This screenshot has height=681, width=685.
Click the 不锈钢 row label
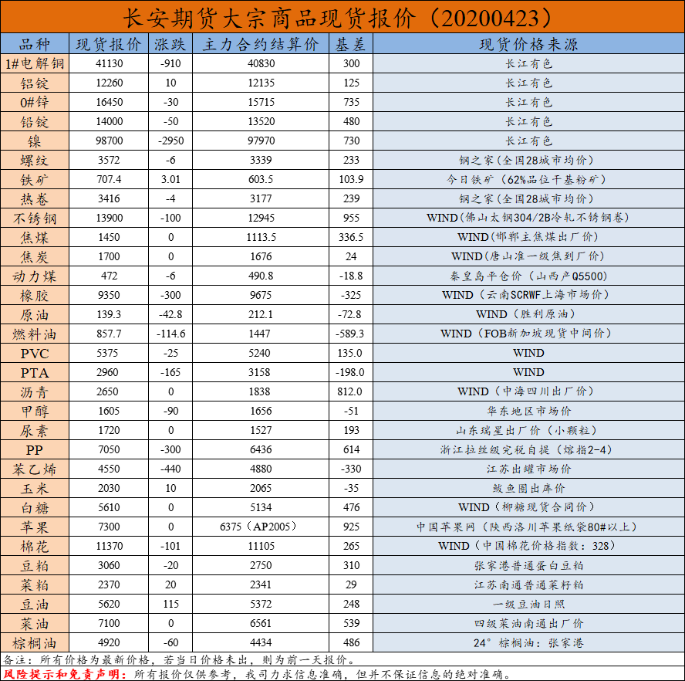point(35,219)
